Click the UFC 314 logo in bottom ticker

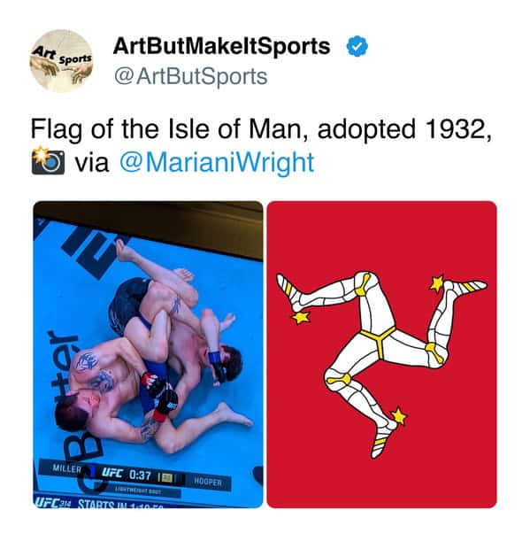point(52,503)
